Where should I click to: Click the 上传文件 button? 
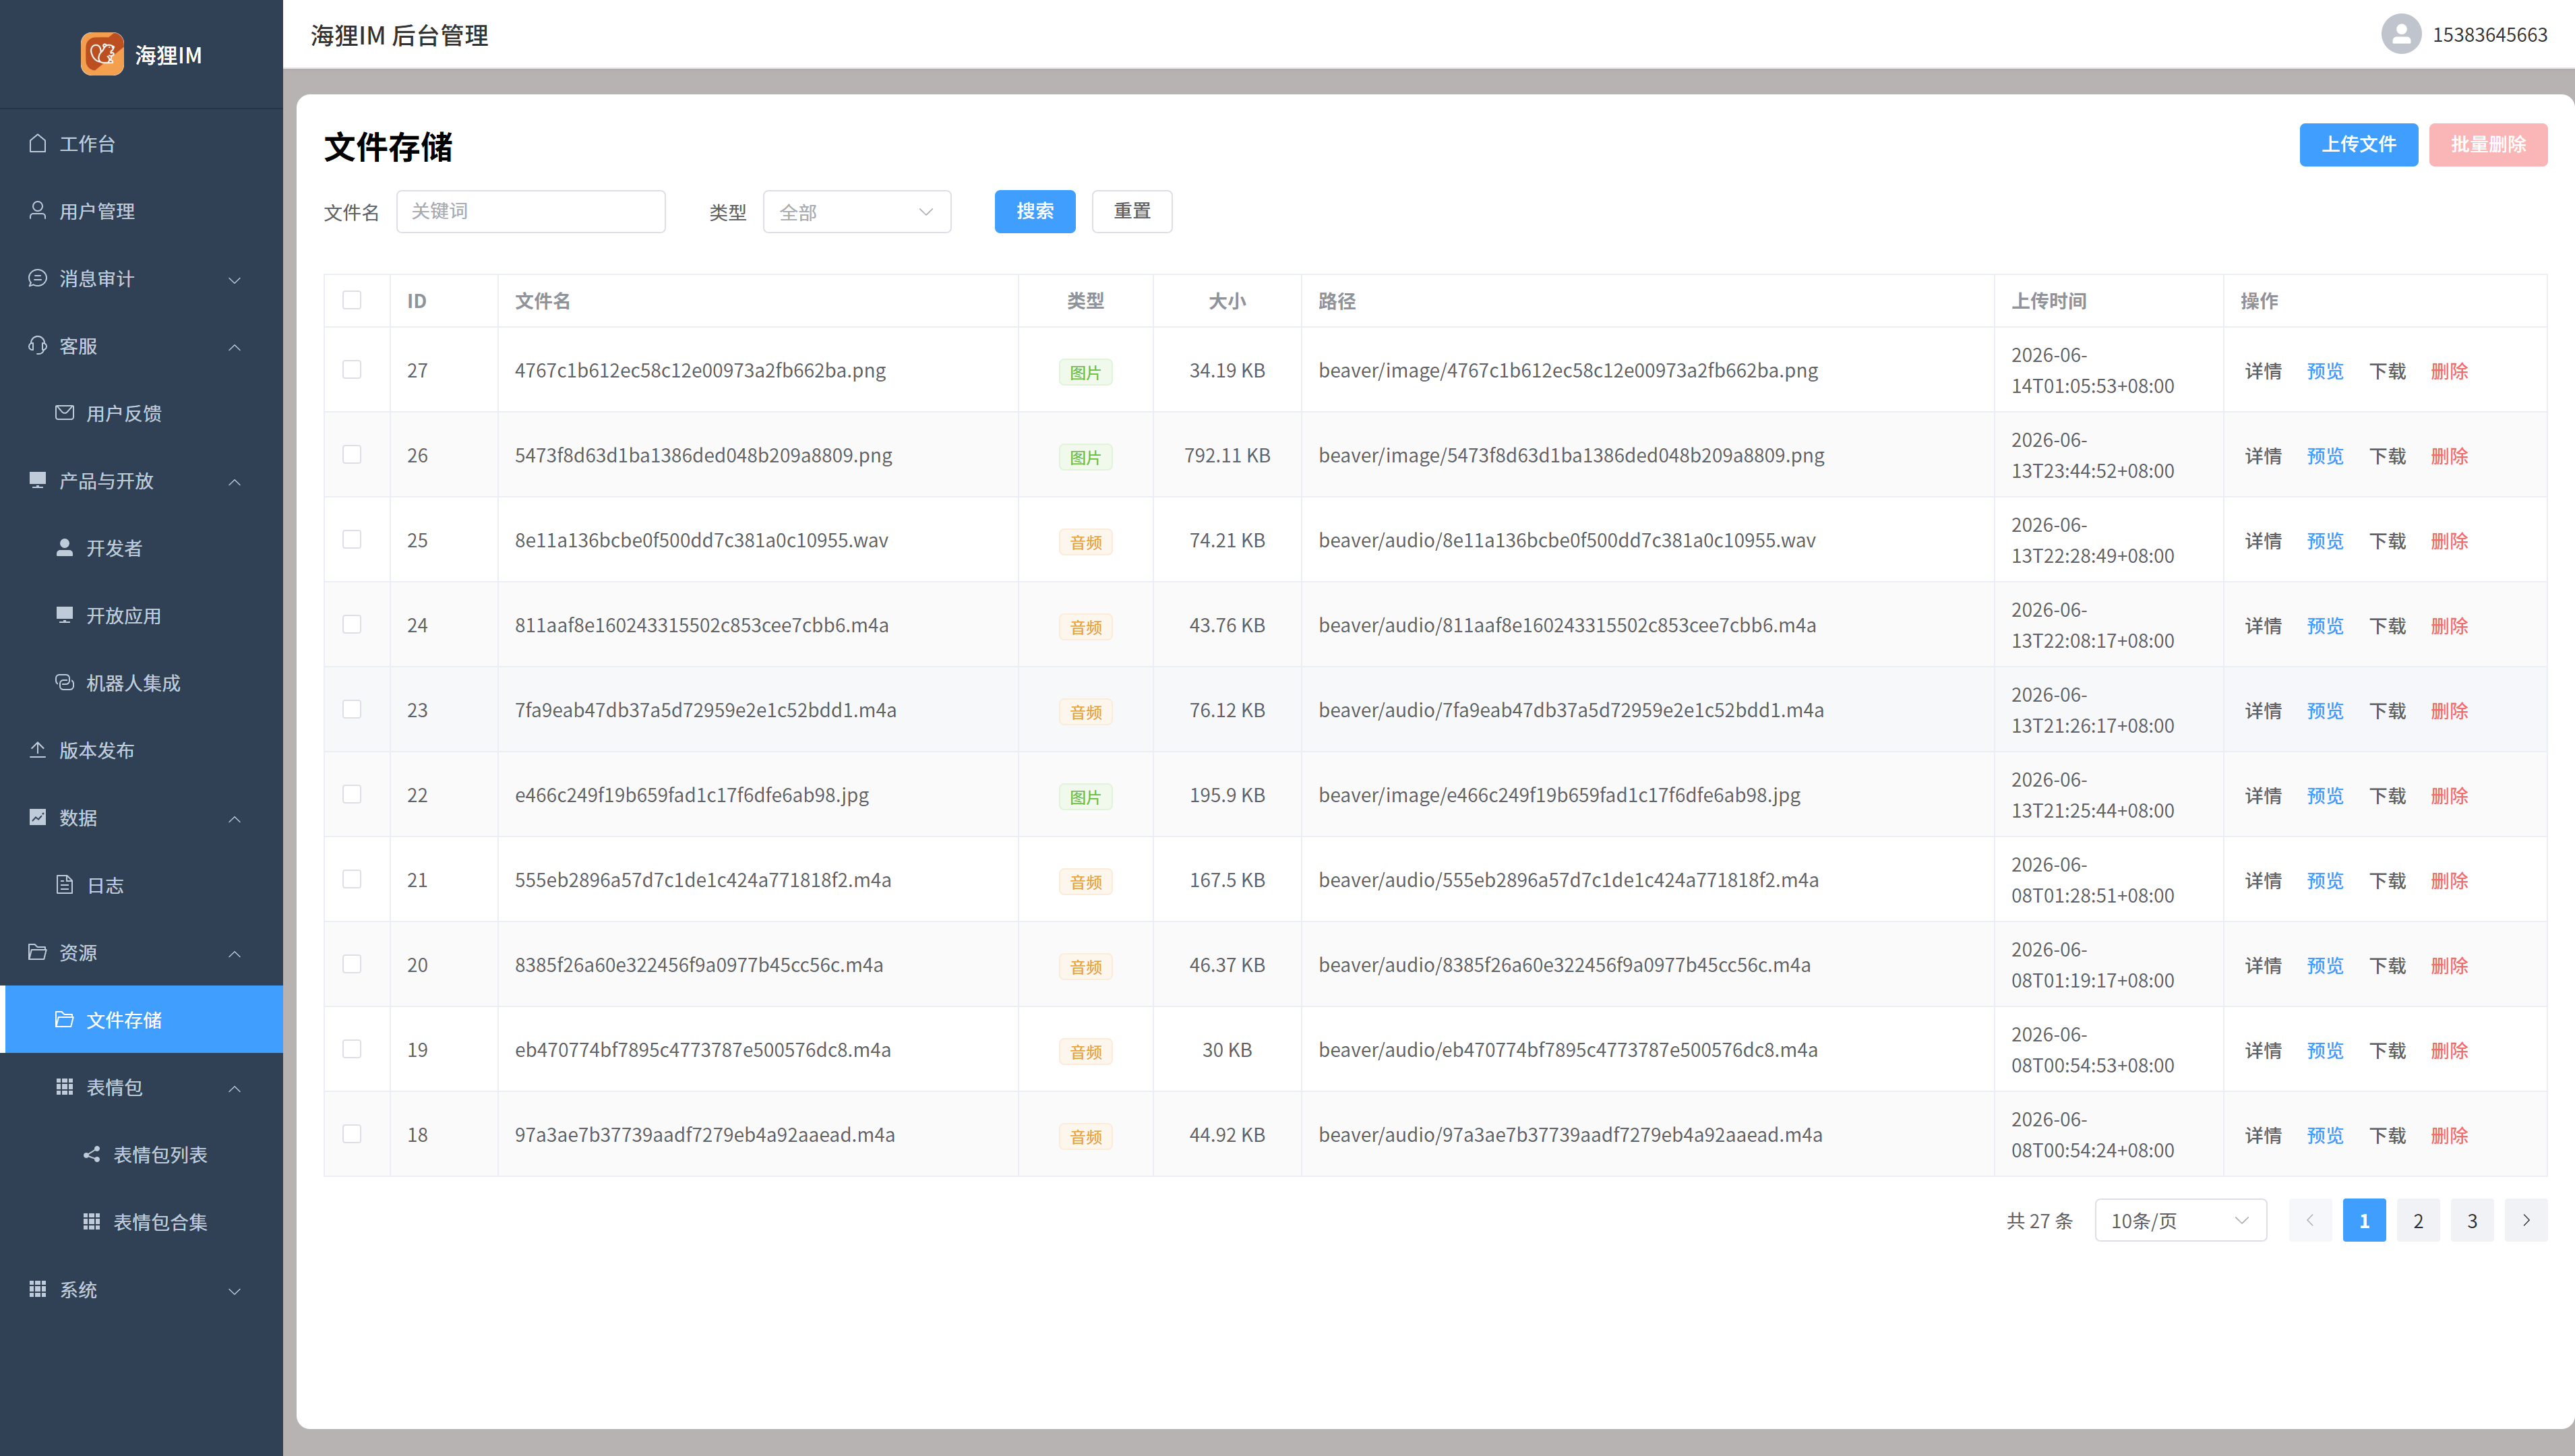(x=2358, y=144)
